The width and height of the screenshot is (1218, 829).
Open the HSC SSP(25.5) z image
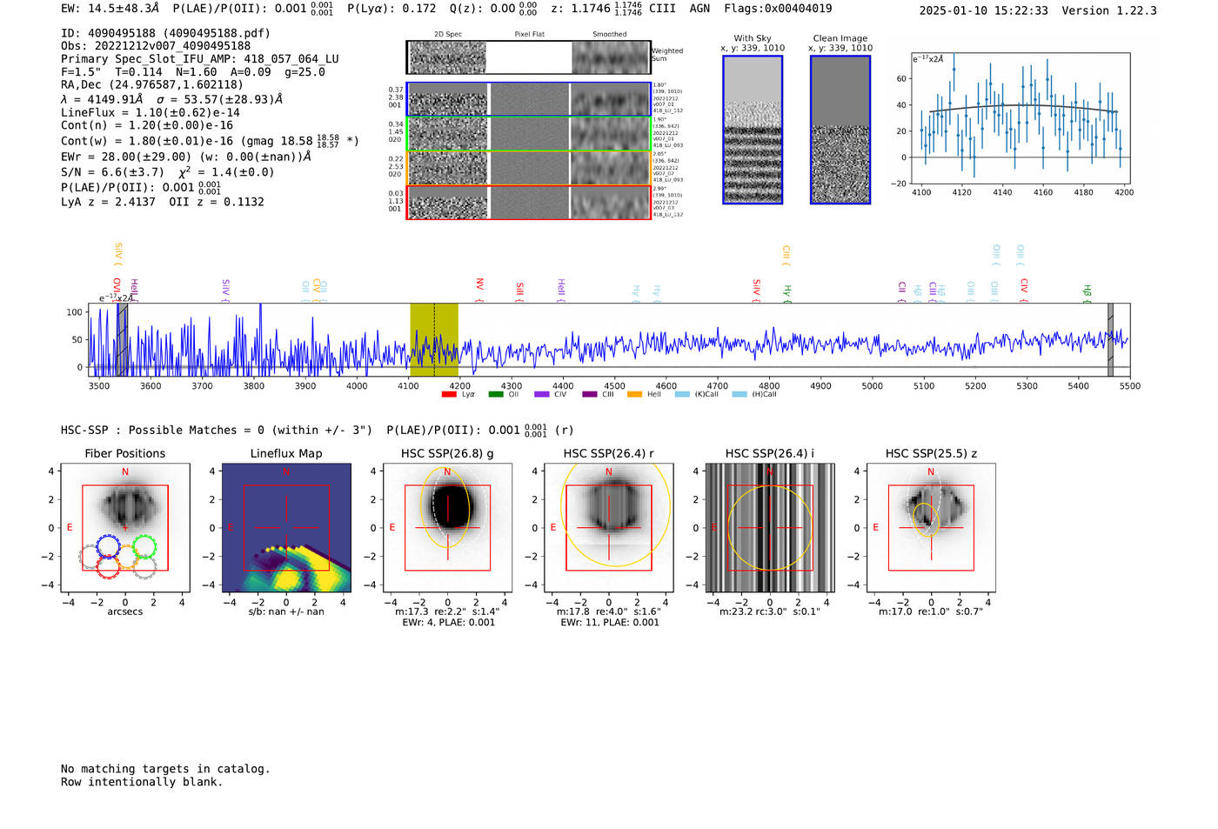click(931, 528)
